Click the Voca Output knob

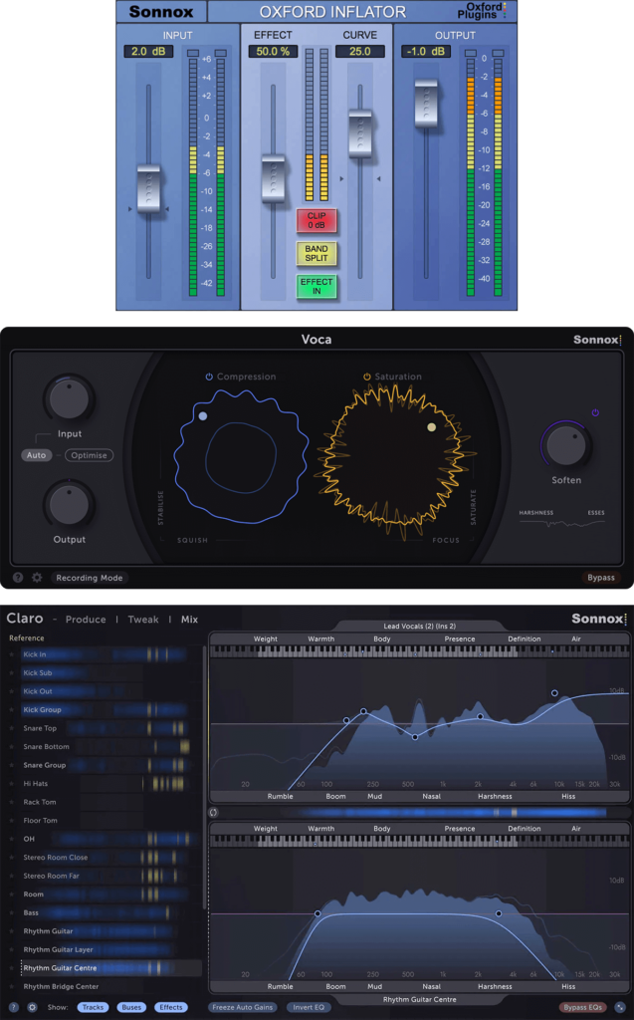coord(69,504)
